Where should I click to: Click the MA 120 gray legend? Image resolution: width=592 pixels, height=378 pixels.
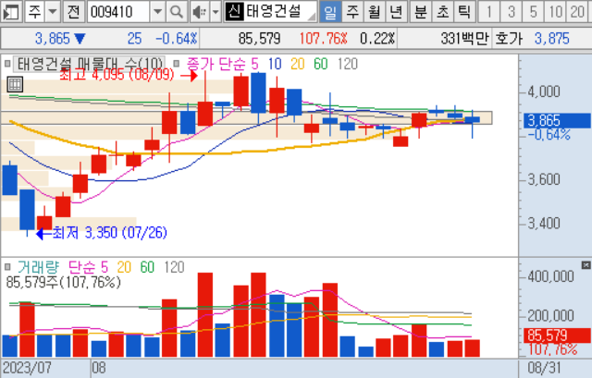[x=348, y=64]
